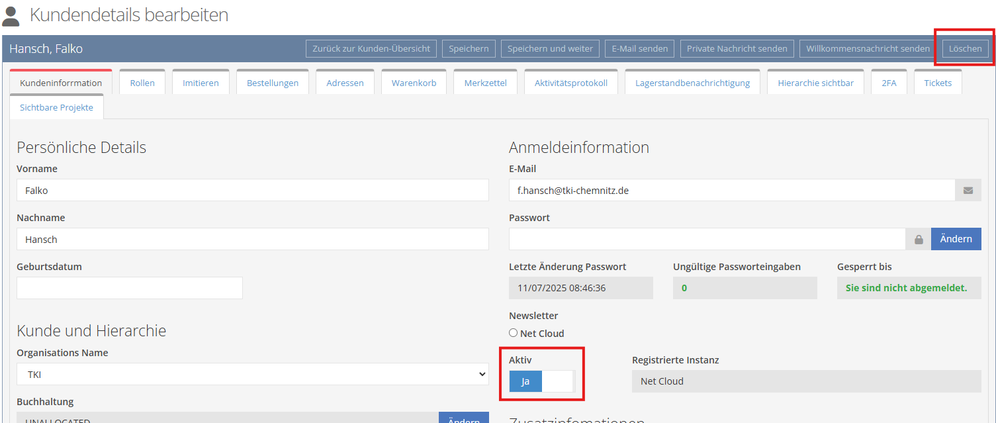Select the Net Cloud newsletter radio button
Screen dimensions: 996x423
pyautogui.click(x=514, y=333)
